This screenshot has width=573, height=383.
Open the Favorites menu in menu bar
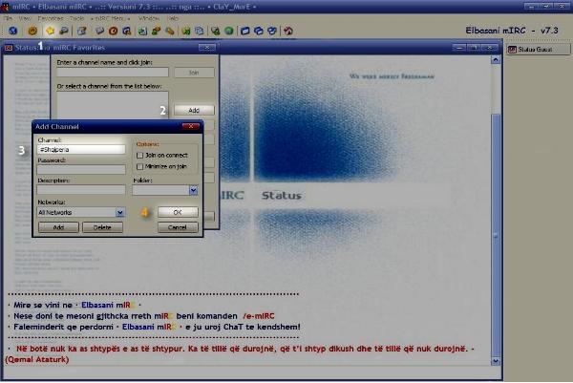51,18
